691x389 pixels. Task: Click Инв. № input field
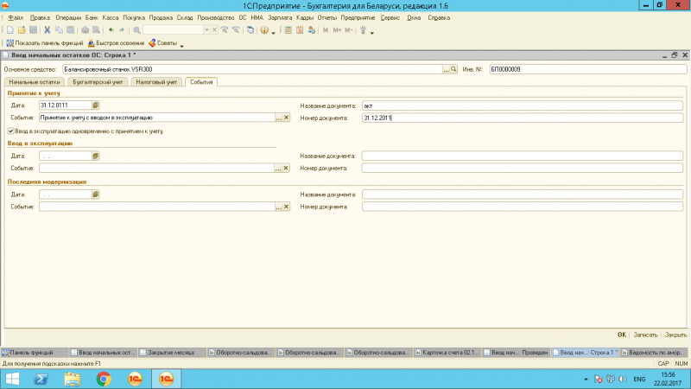coord(588,69)
